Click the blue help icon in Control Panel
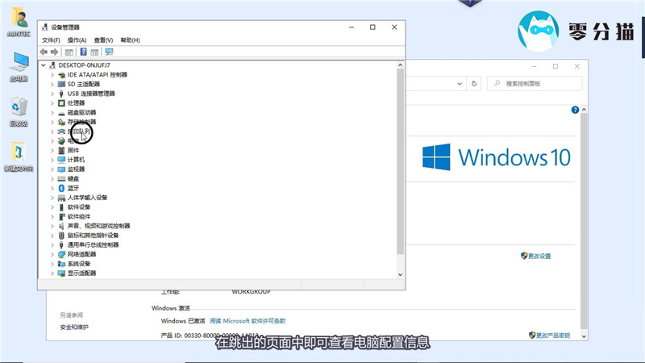 [575, 109]
